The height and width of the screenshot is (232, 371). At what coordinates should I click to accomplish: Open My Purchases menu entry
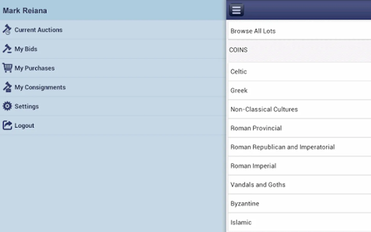coord(35,68)
